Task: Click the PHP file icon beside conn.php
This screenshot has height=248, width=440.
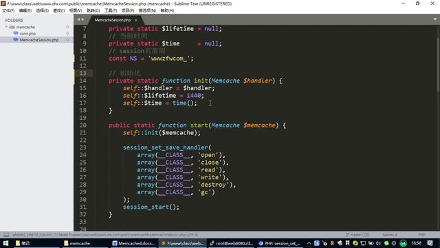Action: pyautogui.click(x=16, y=34)
